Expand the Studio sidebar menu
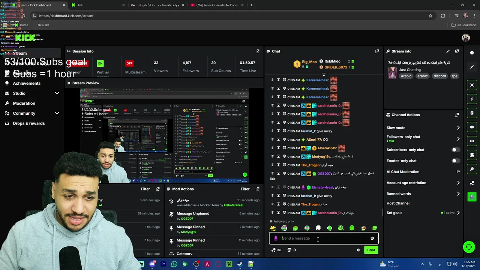480x270 pixels. (57, 93)
